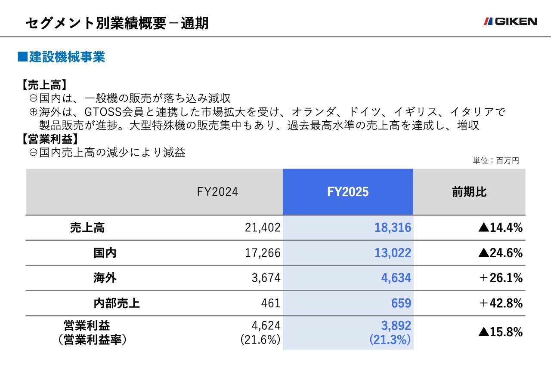Click the minus-circle bullet beside 国内は、一般機

(33, 98)
